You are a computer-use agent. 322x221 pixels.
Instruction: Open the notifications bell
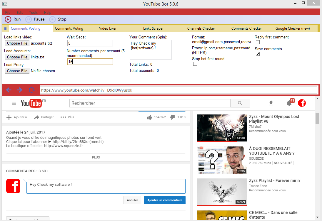pyautogui.click(x=289, y=103)
